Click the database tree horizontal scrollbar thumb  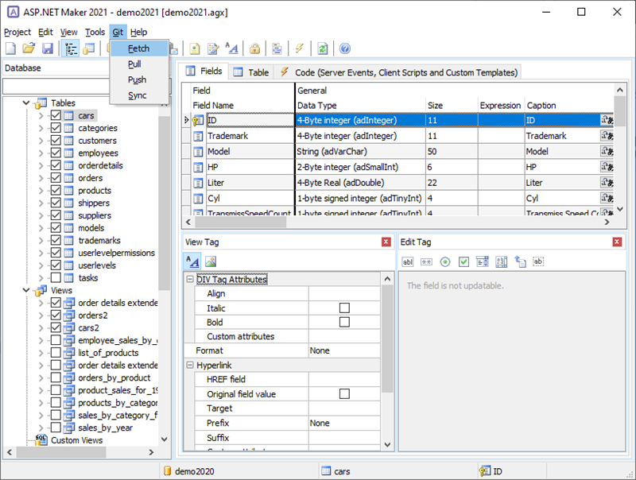pos(61,452)
